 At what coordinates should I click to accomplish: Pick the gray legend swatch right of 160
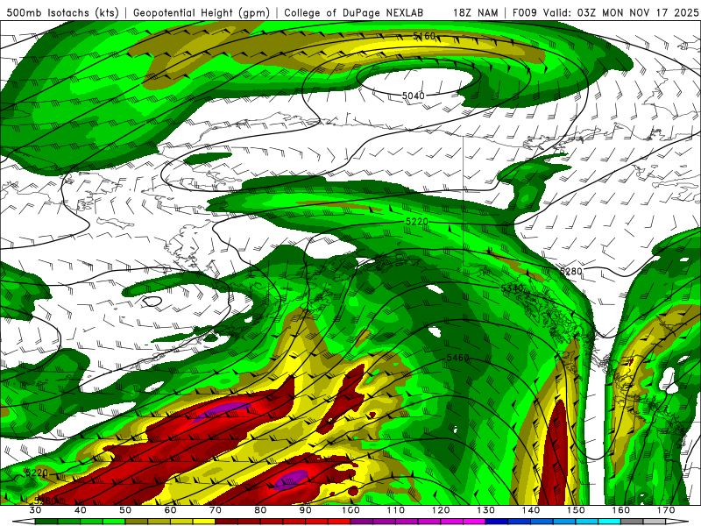coord(632,522)
